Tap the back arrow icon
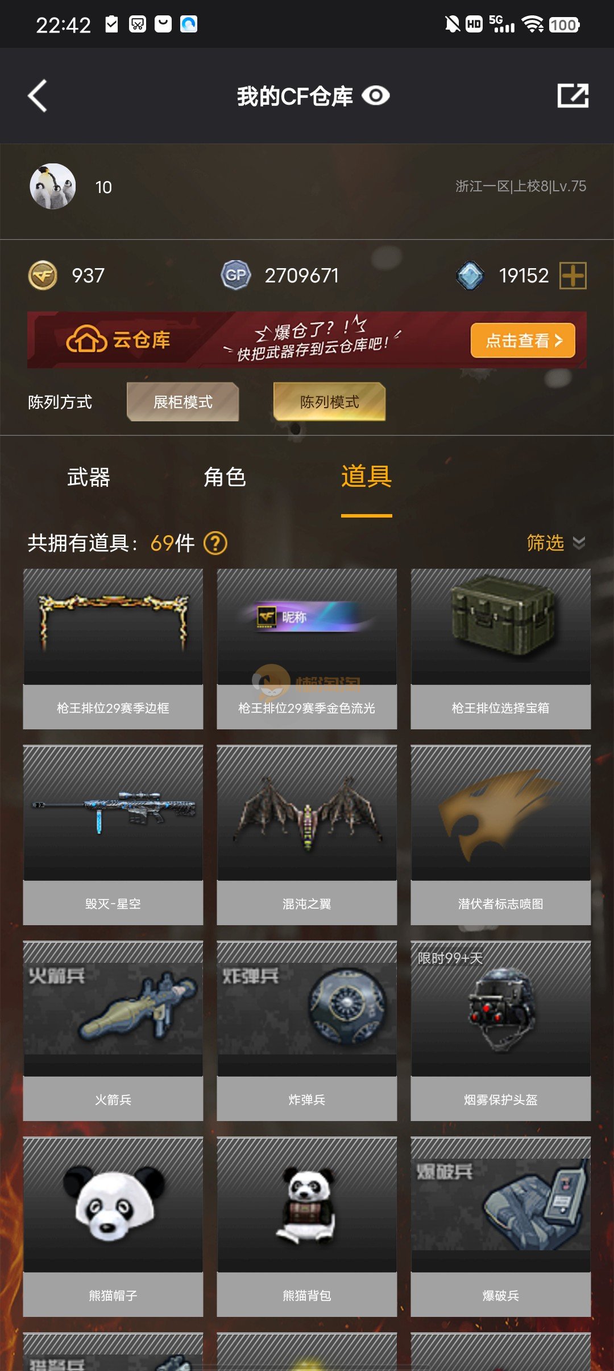Image resolution: width=614 pixels, height=1371 pixels. [38, 96]
